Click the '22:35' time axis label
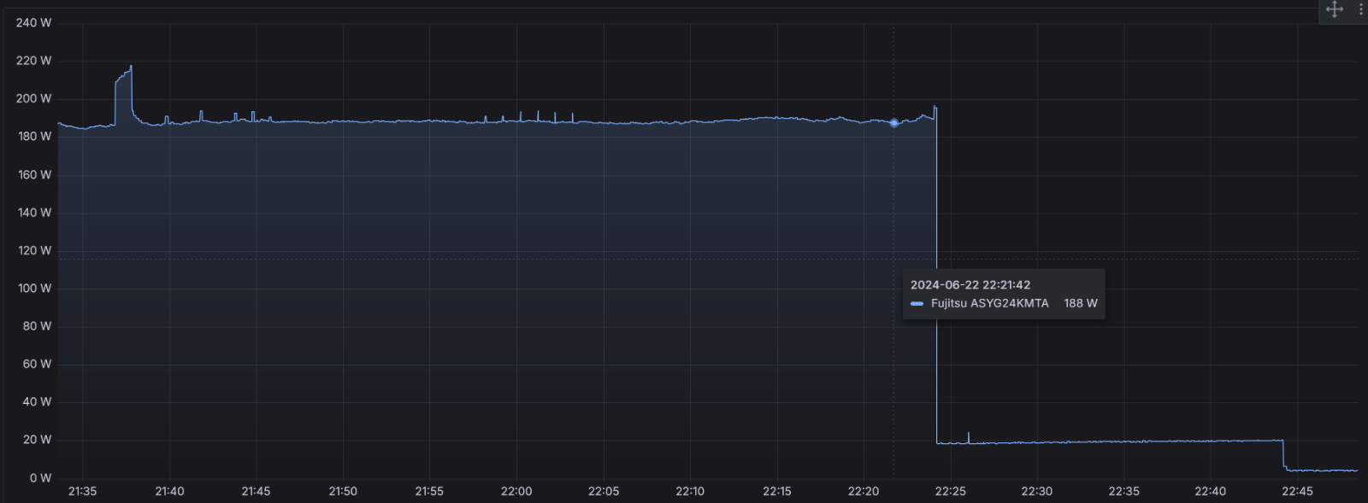Viewport: 1368px width, 503px height. pos(1124,491)
